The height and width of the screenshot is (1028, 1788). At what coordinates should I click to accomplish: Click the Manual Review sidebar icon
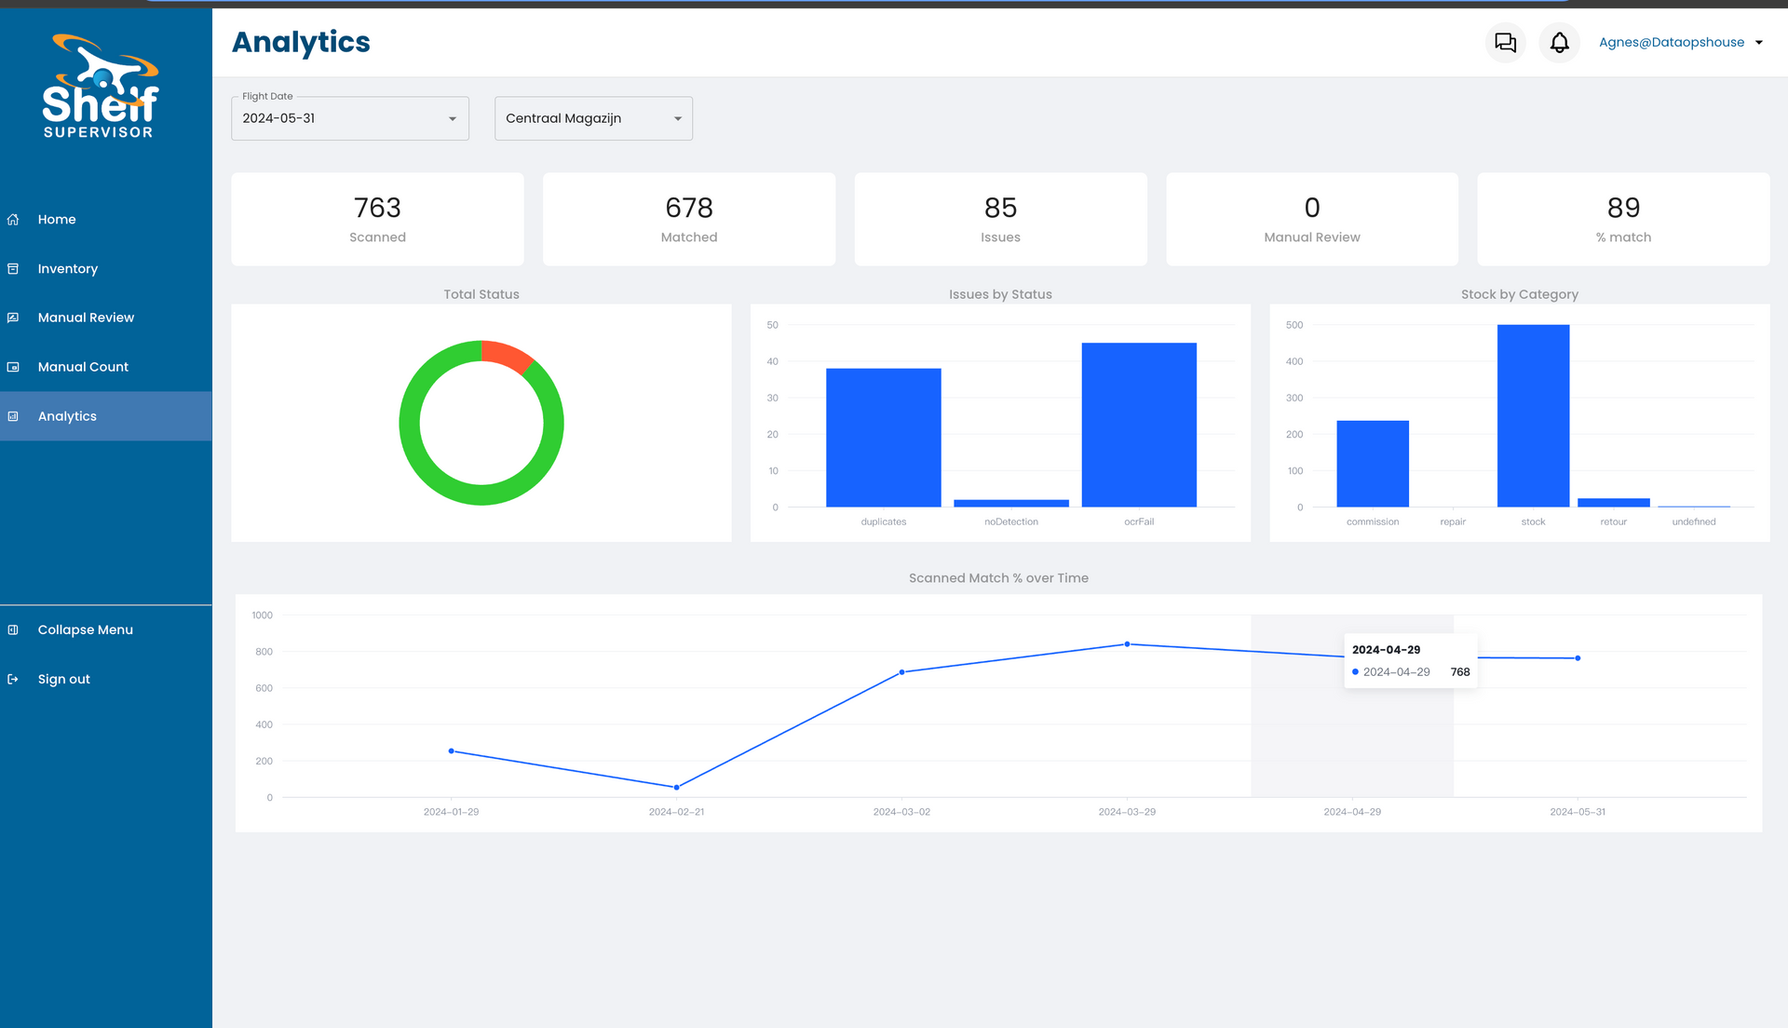click(13, 318)
